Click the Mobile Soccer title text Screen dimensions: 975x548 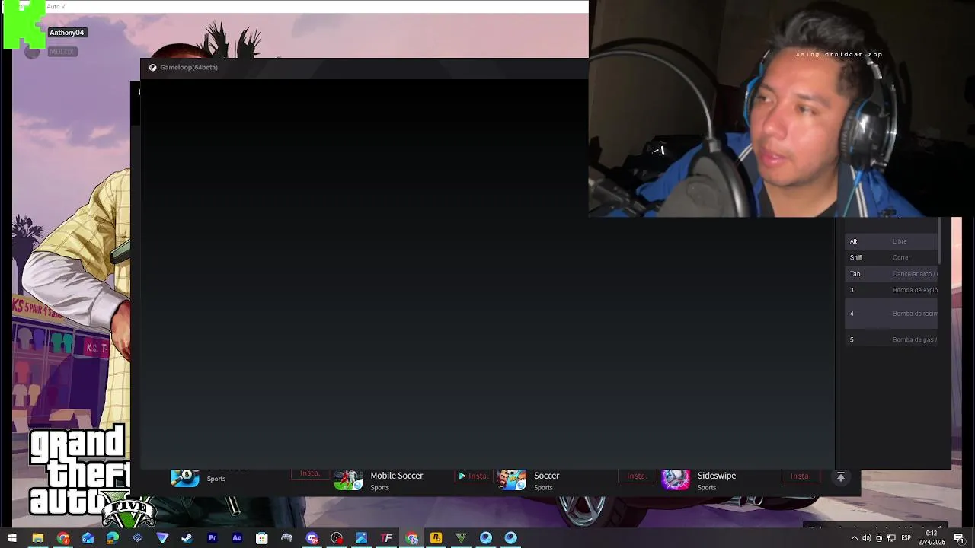pyautogui.click(x=397, y=476)
